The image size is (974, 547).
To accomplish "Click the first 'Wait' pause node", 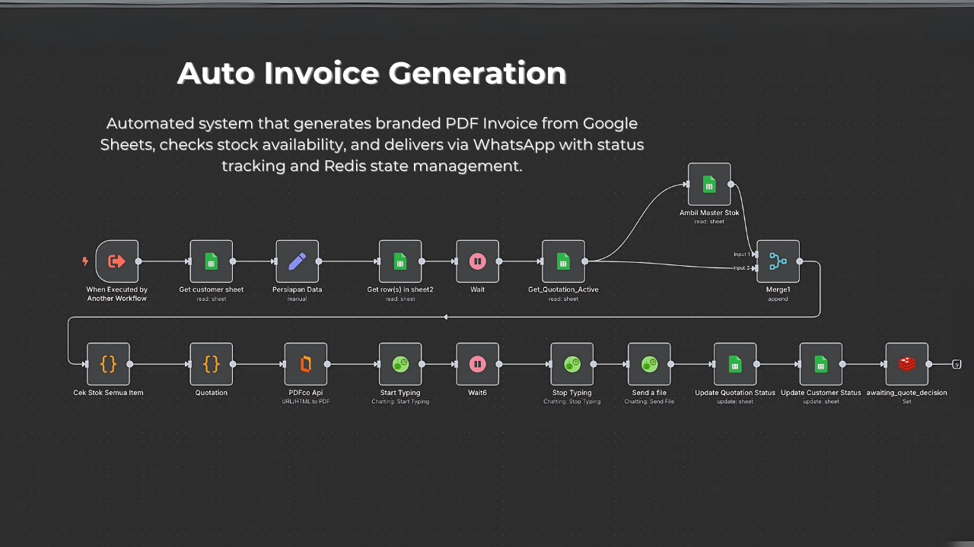I will (x=478, y=261).
